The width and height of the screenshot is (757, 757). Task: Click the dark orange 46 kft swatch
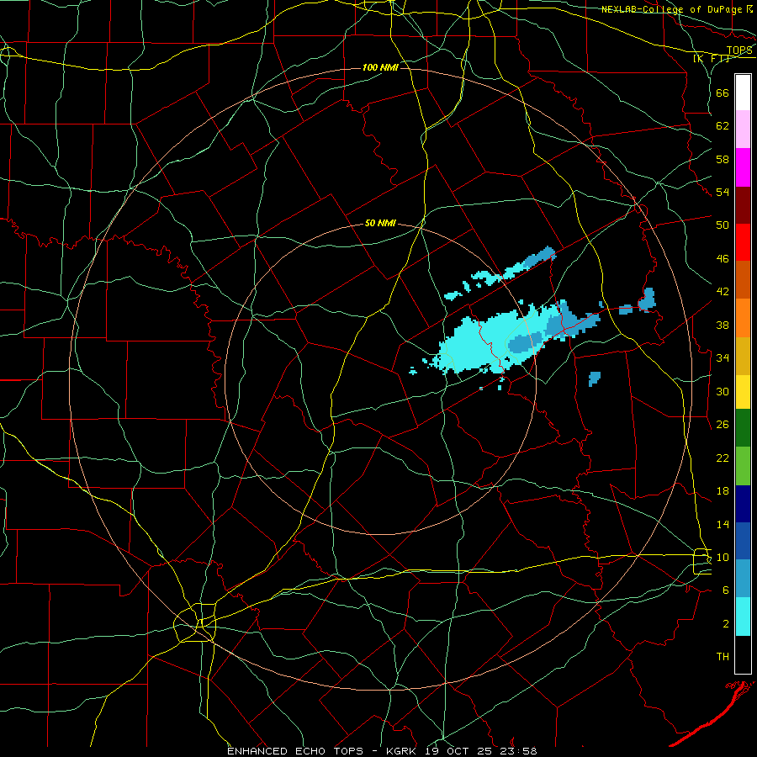(x=743, y=279)
